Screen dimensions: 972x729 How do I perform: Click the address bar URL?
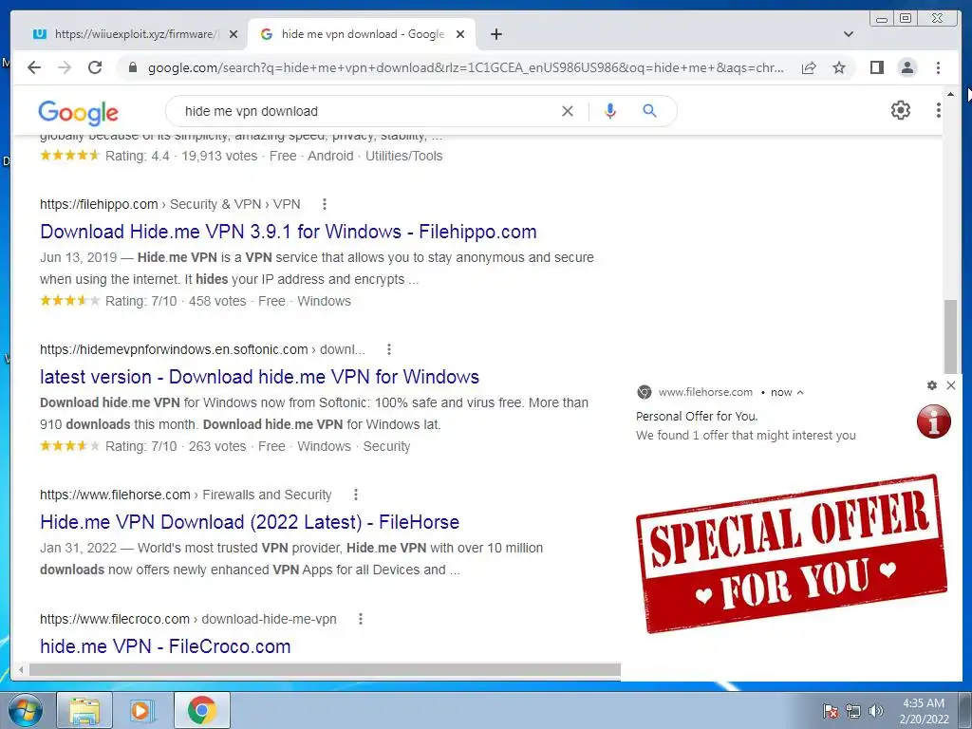click(465, 67)
